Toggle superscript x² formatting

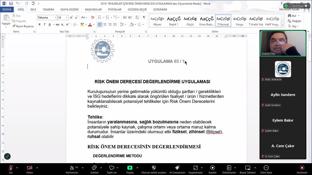pyautogui.click(x=67, y=24)
